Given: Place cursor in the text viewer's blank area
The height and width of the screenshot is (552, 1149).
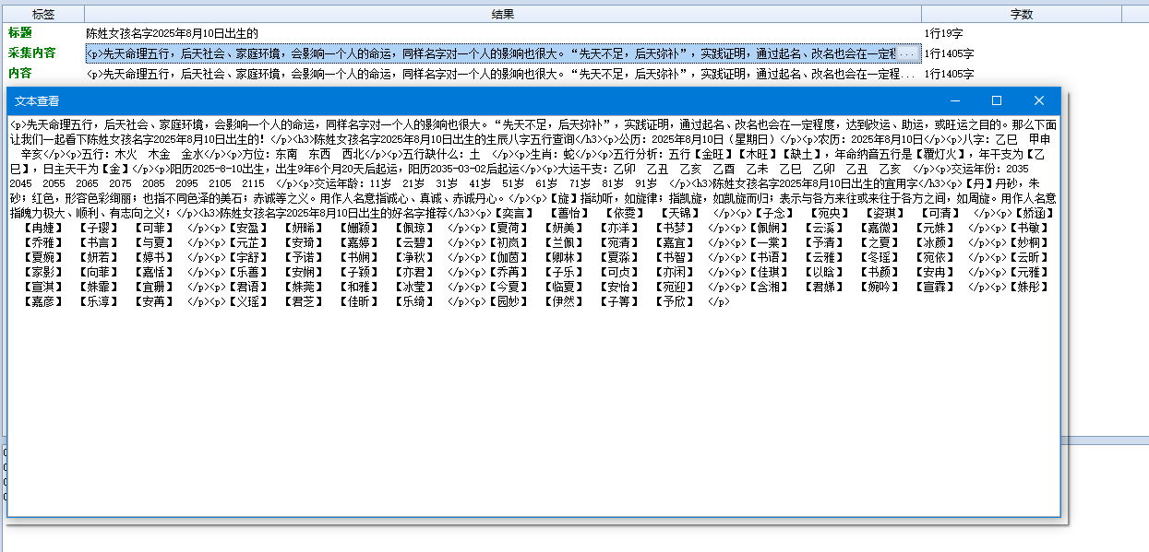Looking at the screenshot, I should pyautogui.click(x=533, y=415).
